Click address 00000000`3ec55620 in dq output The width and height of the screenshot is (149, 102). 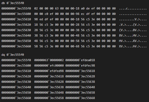[x=16, y=76]
